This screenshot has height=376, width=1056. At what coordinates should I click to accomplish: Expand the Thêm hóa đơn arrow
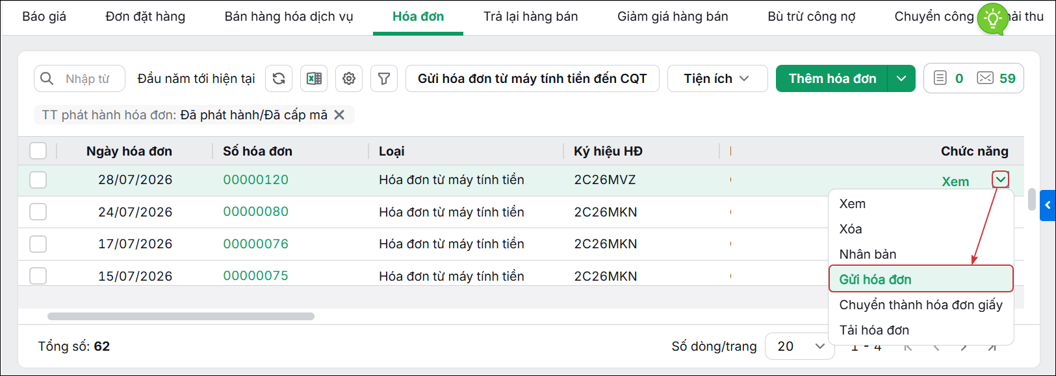(901, 78)
